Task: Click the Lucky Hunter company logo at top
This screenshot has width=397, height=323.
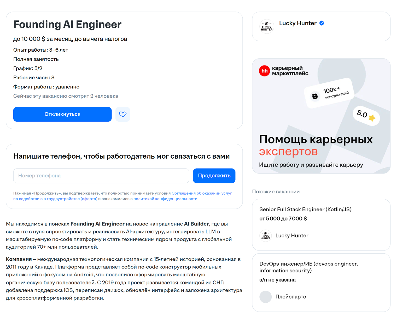Action: tap(267, 26)
